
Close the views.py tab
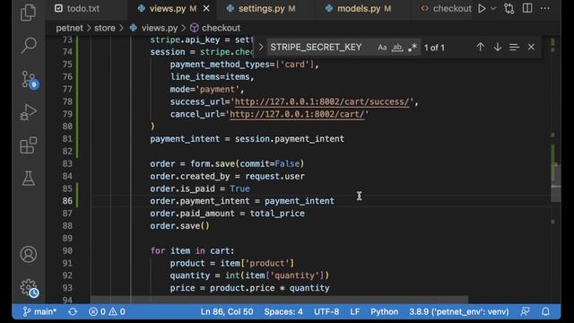206,8
